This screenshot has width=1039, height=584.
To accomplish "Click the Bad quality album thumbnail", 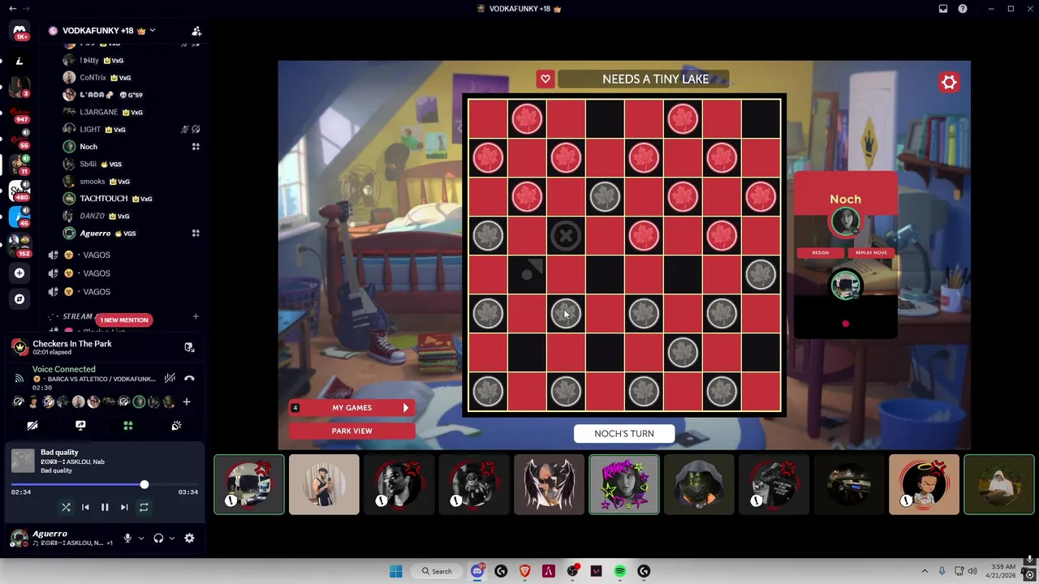I will (23, 461).
